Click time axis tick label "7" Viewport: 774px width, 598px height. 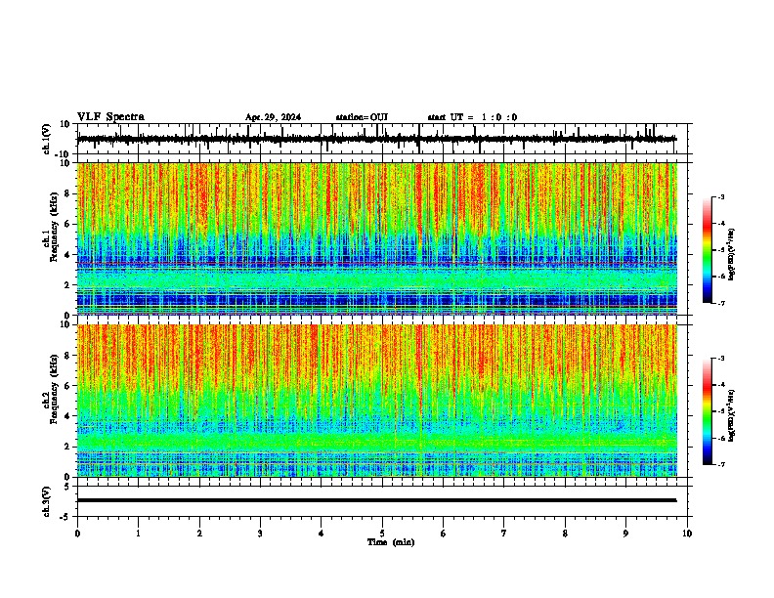pos(504,534)
